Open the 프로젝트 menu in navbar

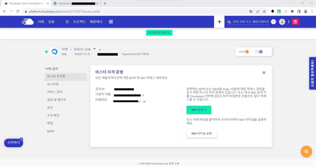click(79, 22)
